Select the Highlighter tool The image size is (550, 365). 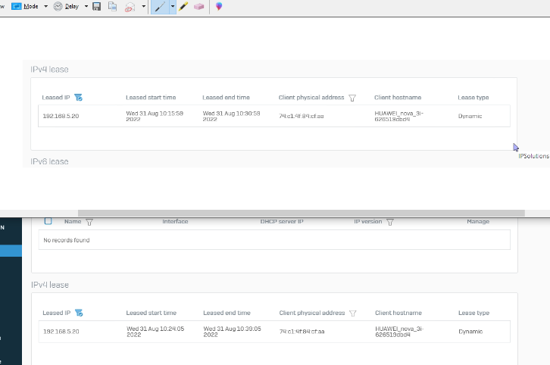(183, 6)
